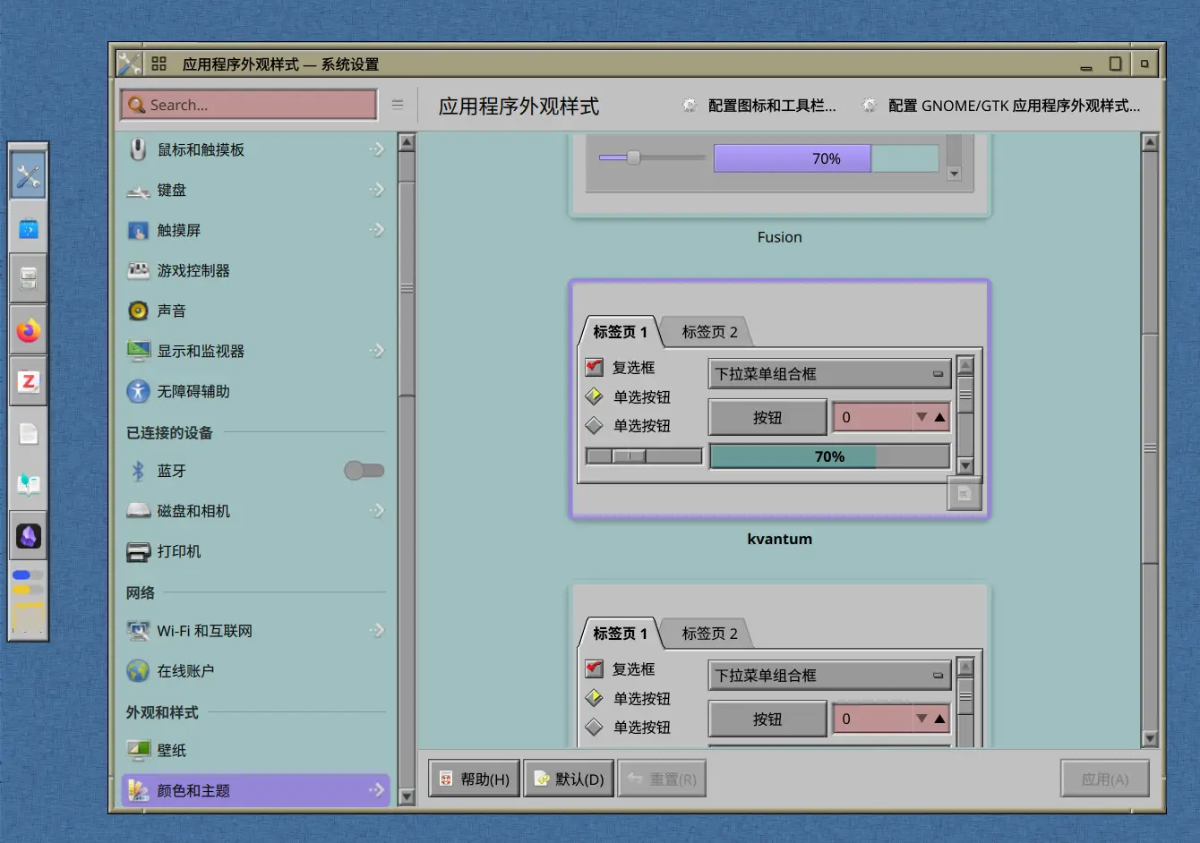Toggle the checkbox in the kvantum preview
Screen dimensions: 1200x843
(594, 367)
